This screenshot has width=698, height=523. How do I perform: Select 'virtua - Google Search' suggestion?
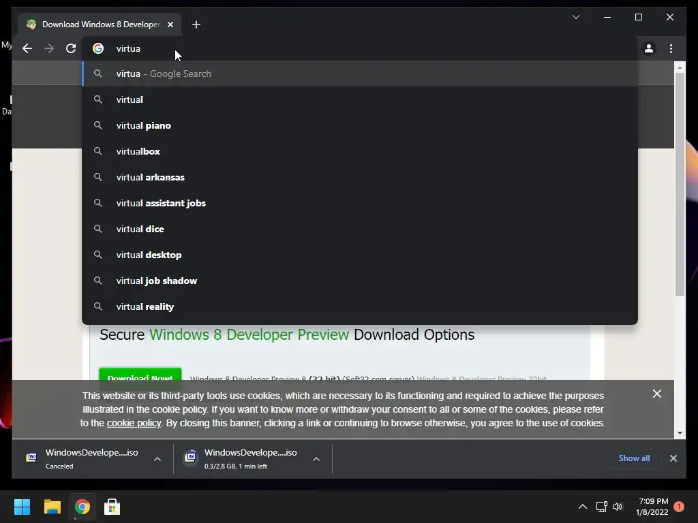click(360, 74)
